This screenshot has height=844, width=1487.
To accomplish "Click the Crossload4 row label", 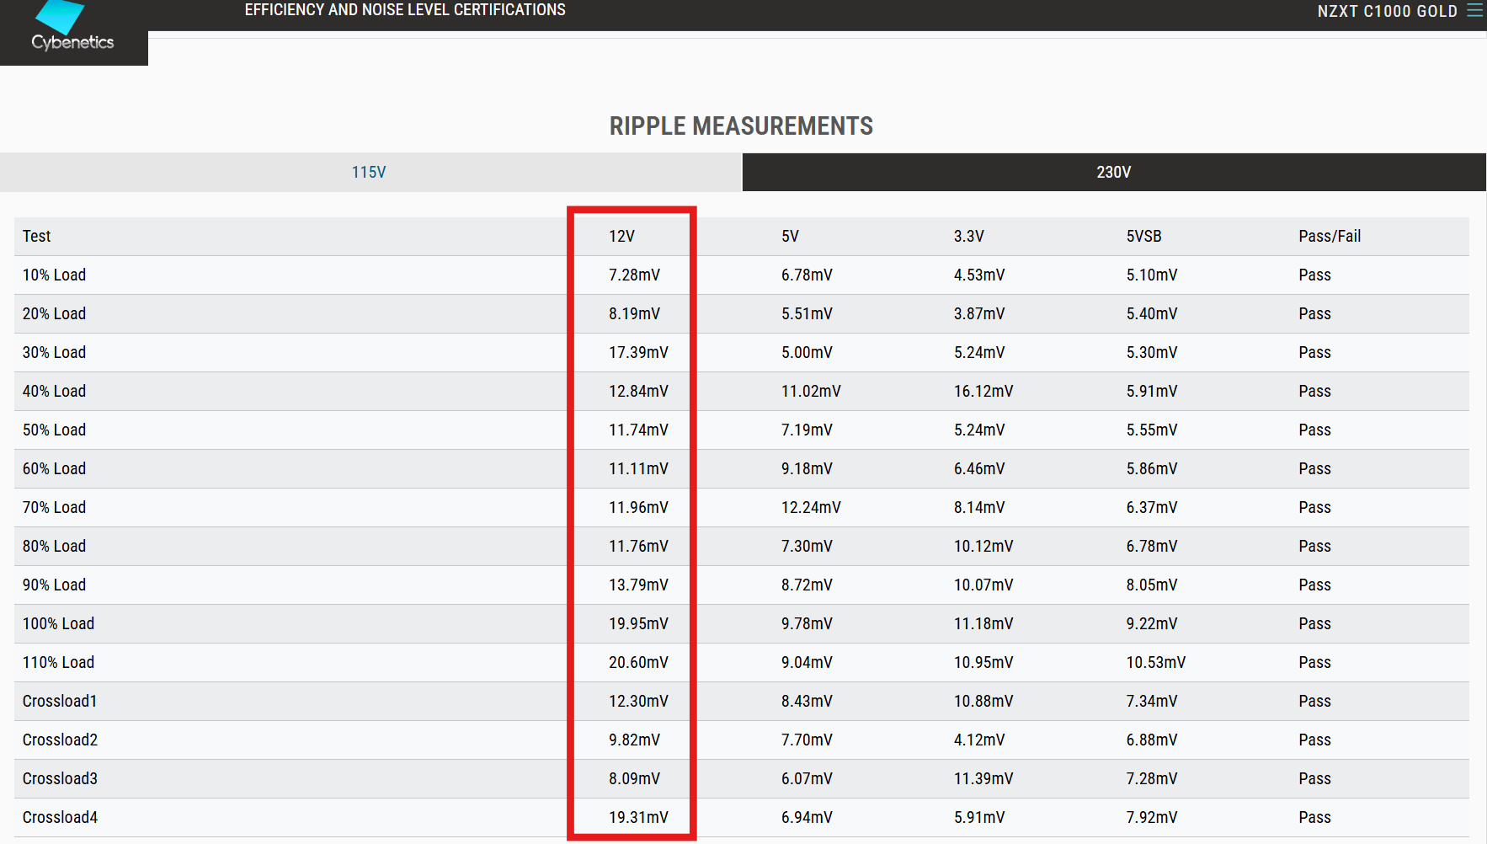I will [x=60, y=818].
